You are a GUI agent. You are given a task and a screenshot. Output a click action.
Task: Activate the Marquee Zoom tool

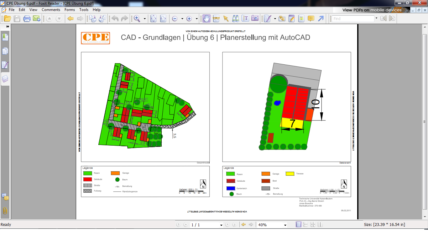pyautogui.click(x=137, y=18)
